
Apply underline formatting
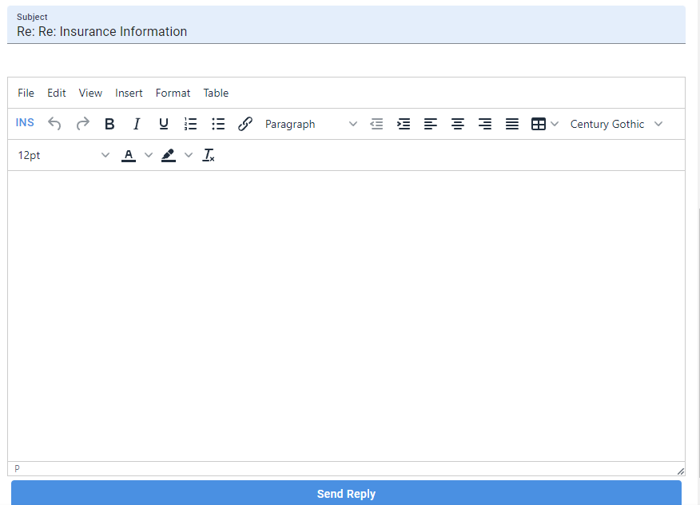163,124
